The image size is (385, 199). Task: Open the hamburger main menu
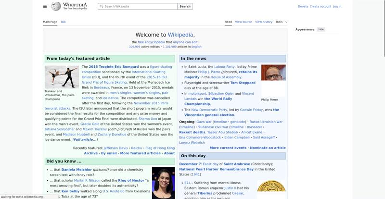pos(45,6)
